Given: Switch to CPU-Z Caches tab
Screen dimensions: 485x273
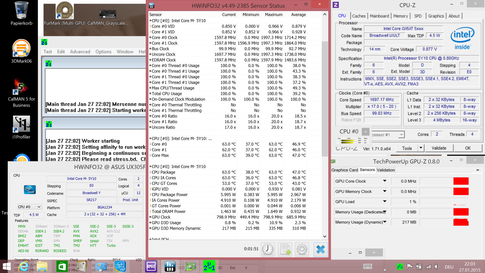Looking at the screenshot, I should (359, 16).
